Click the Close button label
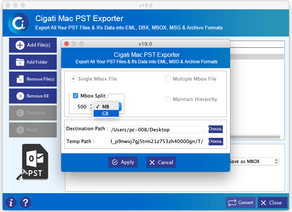Screen dimensions: 292x212 tap(275, 203)
